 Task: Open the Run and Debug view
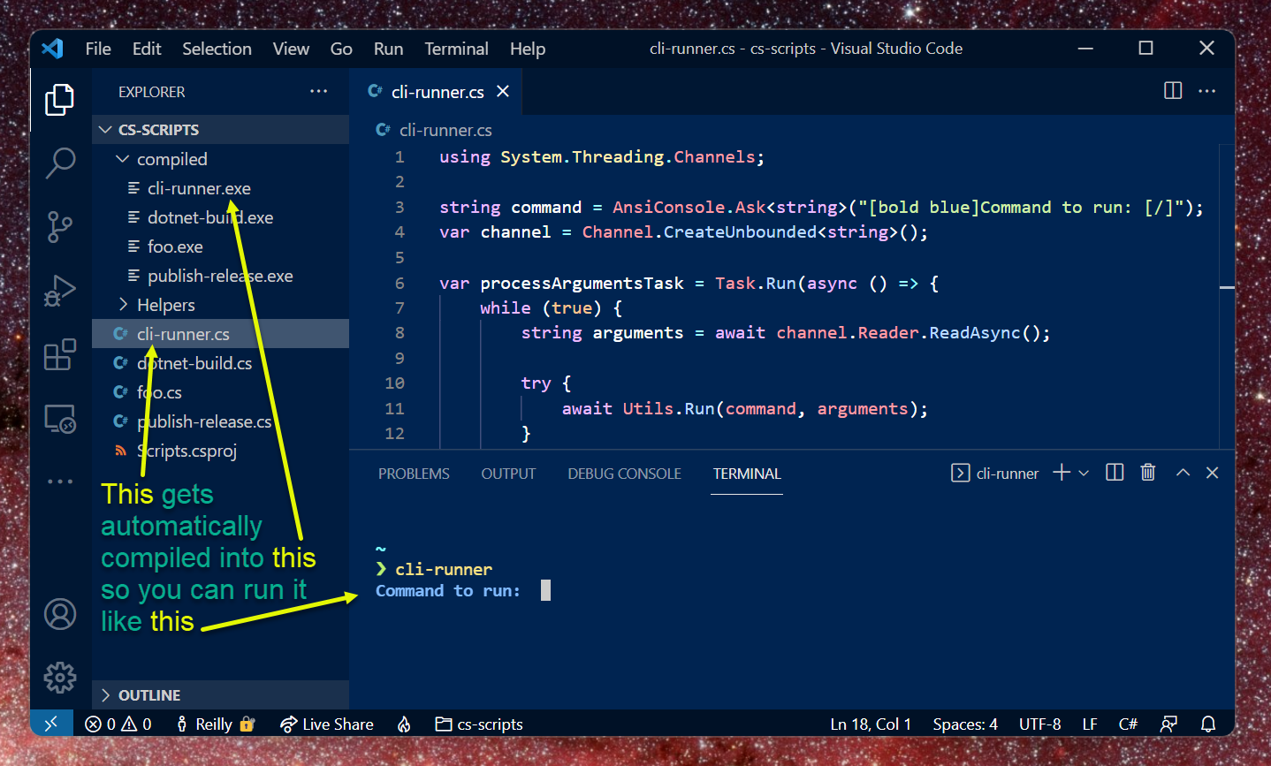60,291
